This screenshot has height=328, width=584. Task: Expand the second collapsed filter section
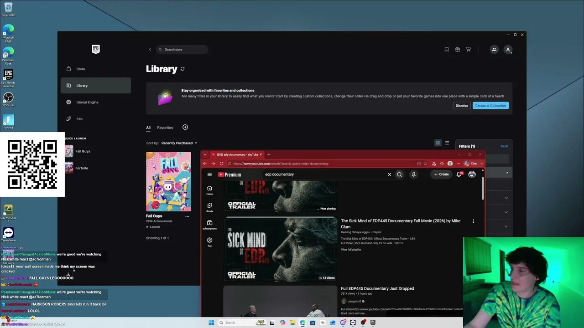pyautogui.click(x=506, y=212)
